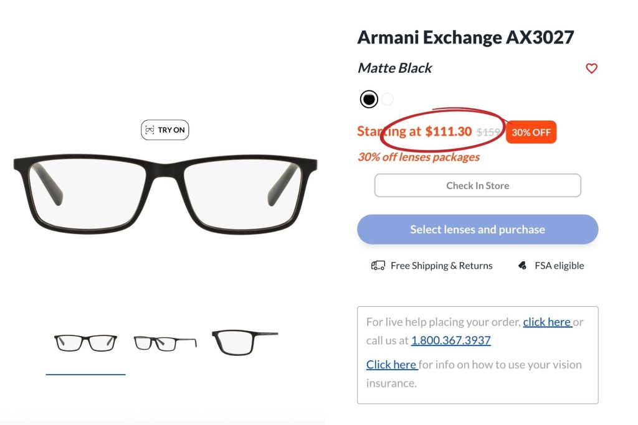Click Check In Store
This screenshot has height=425, width=638.
coord(477,185)
